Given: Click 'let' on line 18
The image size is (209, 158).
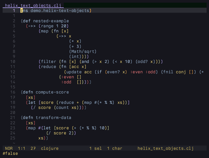Looking at the screenshot, I should point(32,103).
